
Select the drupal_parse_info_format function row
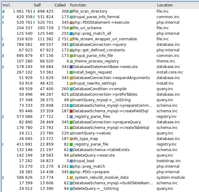tap(96, 17)
